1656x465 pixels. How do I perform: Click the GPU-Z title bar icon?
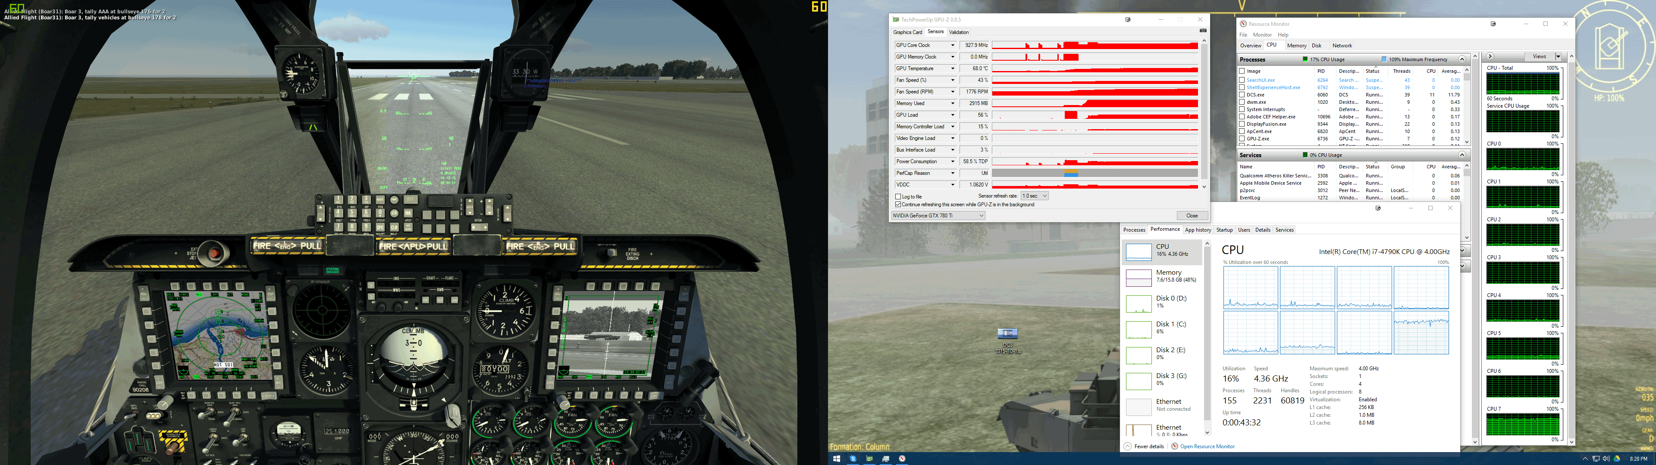point(896,20)
